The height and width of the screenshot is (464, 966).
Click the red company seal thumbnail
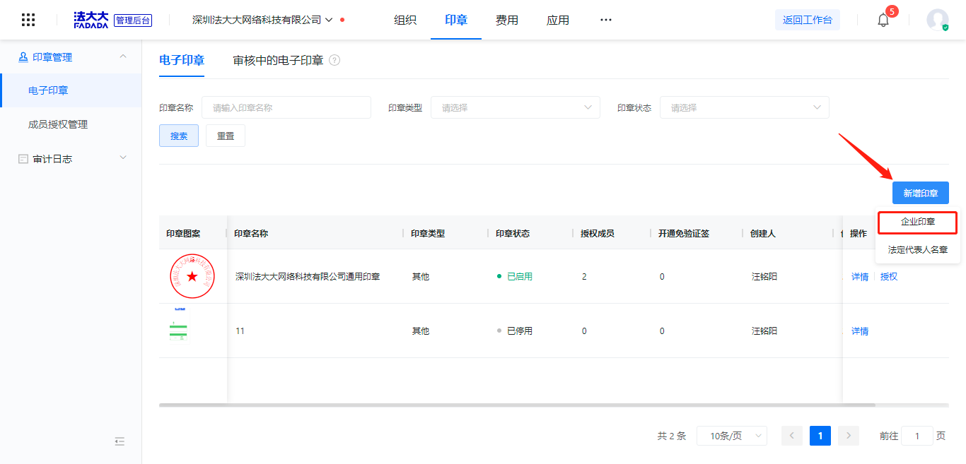tap(192, 276)
